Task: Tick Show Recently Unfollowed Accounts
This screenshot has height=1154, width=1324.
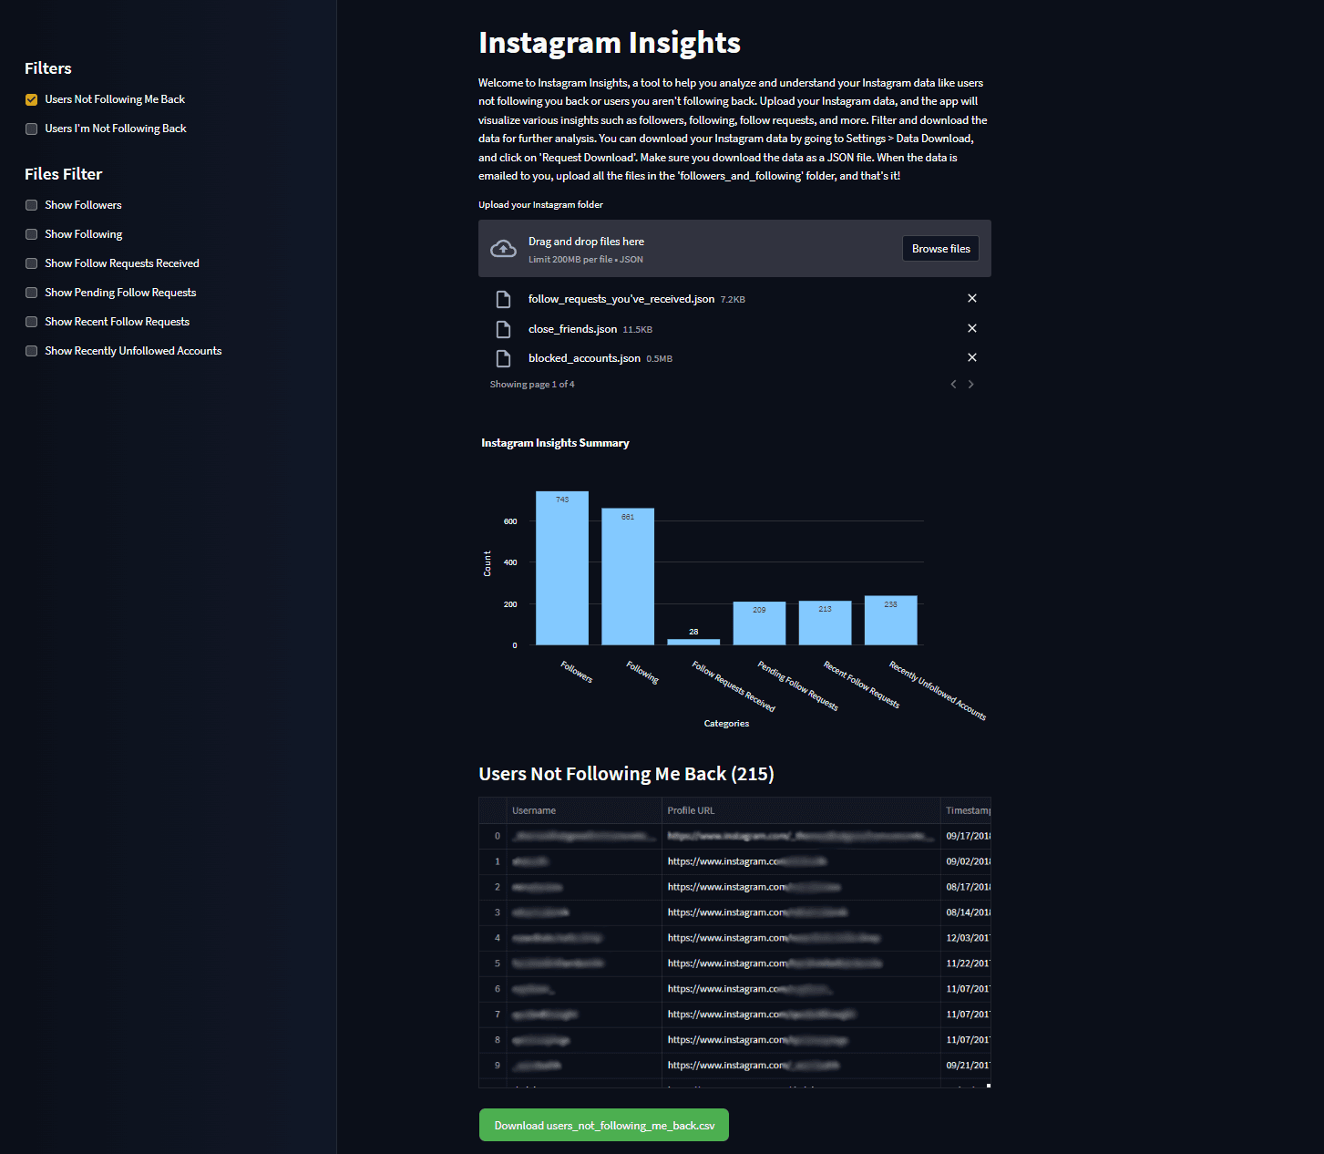Action: click(32, 351)
